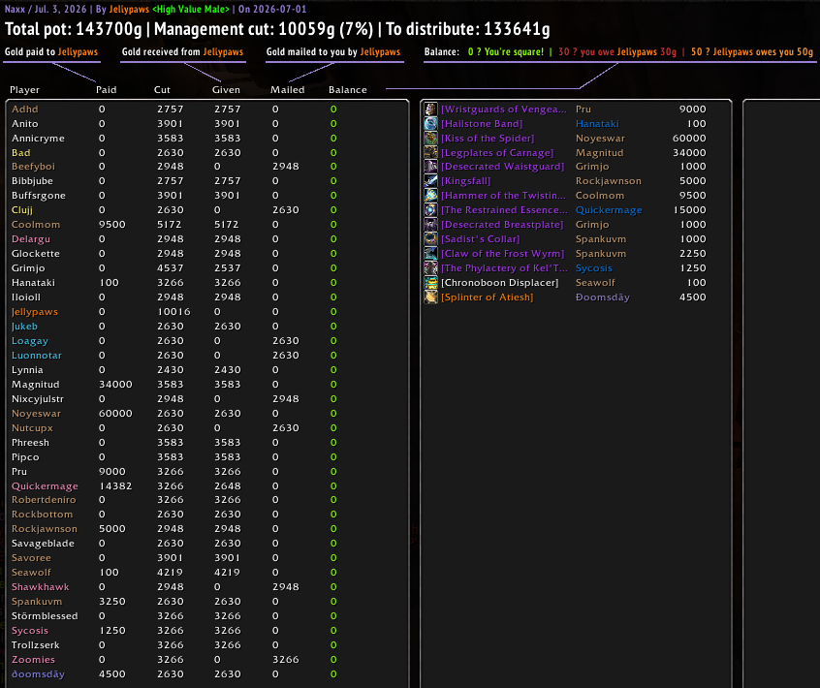Select player Störmblessed in the roster
Screen dimensions: 820x688
pyautogui.click(x=45, y=616)
